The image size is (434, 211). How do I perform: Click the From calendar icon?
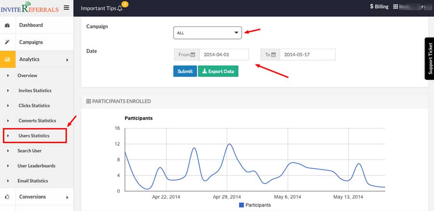pyautogui.click(x=193, y=55)
